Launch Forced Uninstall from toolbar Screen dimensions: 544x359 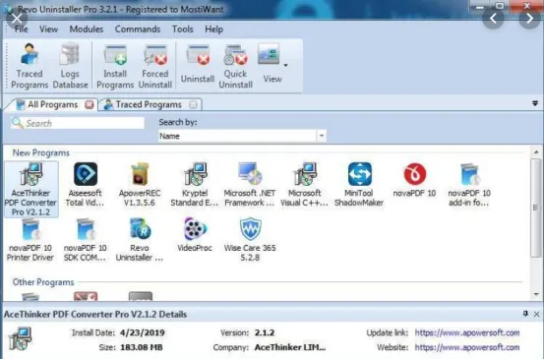155,66
